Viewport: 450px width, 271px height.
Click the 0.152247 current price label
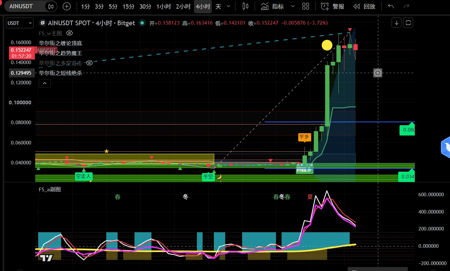tap(22, 53)
